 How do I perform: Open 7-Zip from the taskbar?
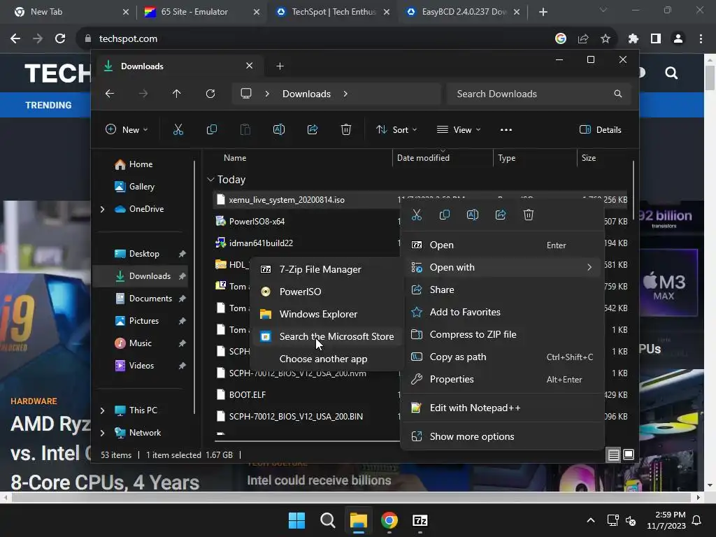[420, 520]
